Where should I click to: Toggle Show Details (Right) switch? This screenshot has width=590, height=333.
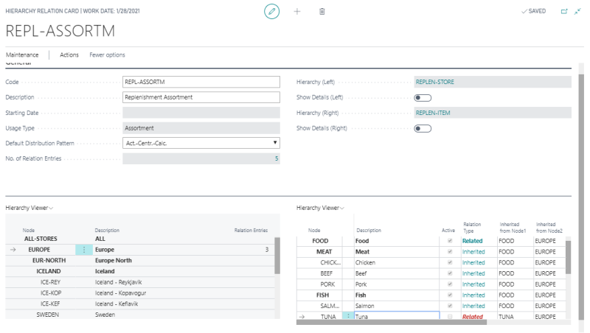(x=423, y=128)
